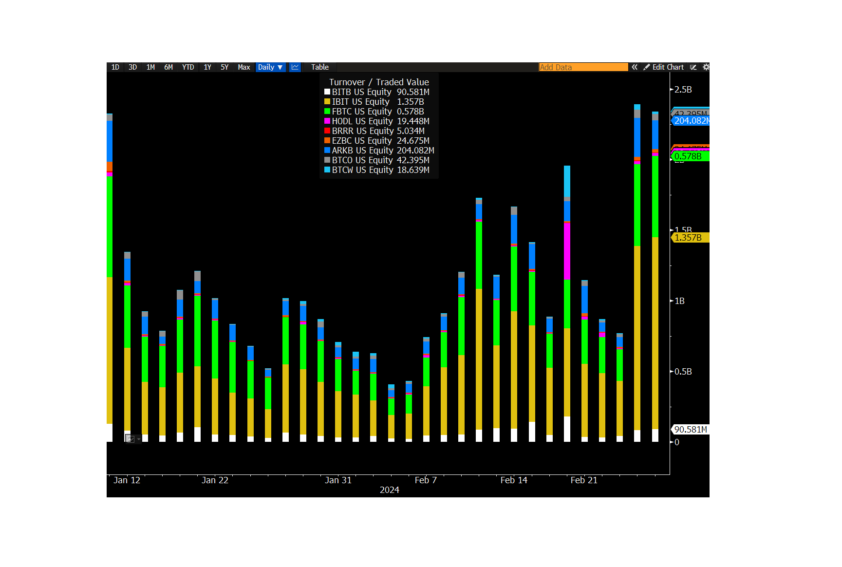Click the small chart icon at bottom-left
The height and width of the screenshot is (567, 842).
131,439
